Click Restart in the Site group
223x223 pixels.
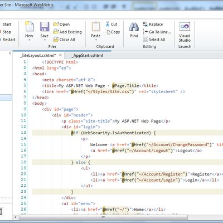pos(8,40)
